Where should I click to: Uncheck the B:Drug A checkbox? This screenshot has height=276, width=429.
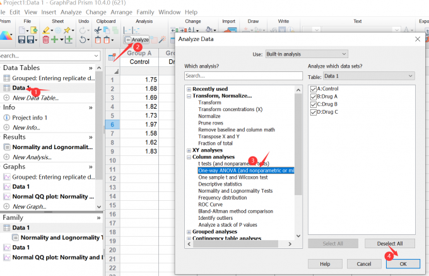point(314,97)
